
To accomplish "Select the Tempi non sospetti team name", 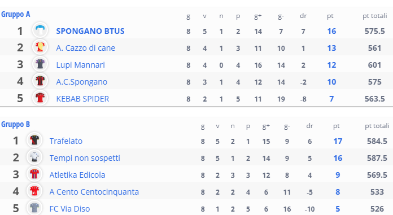I will tap(85, 158).
